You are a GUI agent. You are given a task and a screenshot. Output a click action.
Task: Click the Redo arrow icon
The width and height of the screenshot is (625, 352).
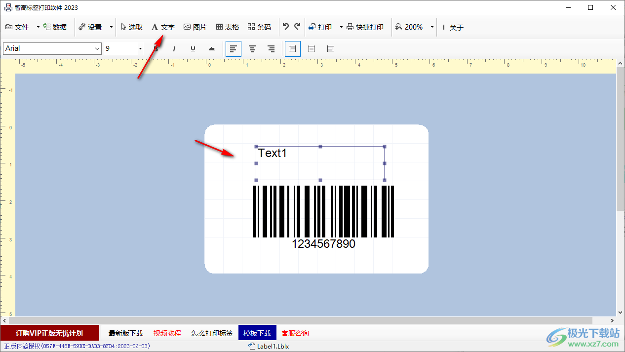(297, 27)
